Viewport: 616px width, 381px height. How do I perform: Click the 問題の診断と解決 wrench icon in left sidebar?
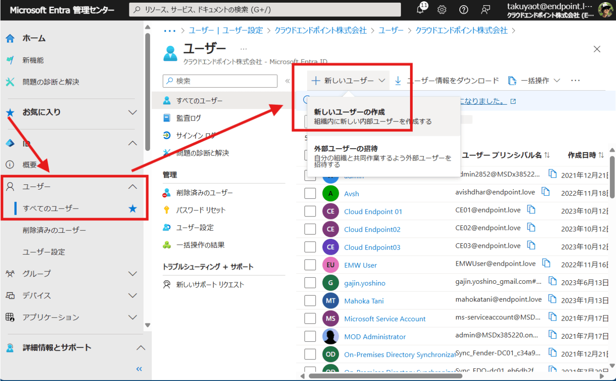[x=10, y=82]
